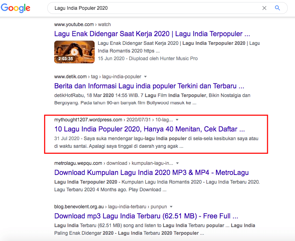Clear the search query using the X icon
This screenshot has height=241, width=295.
(264, 8)
